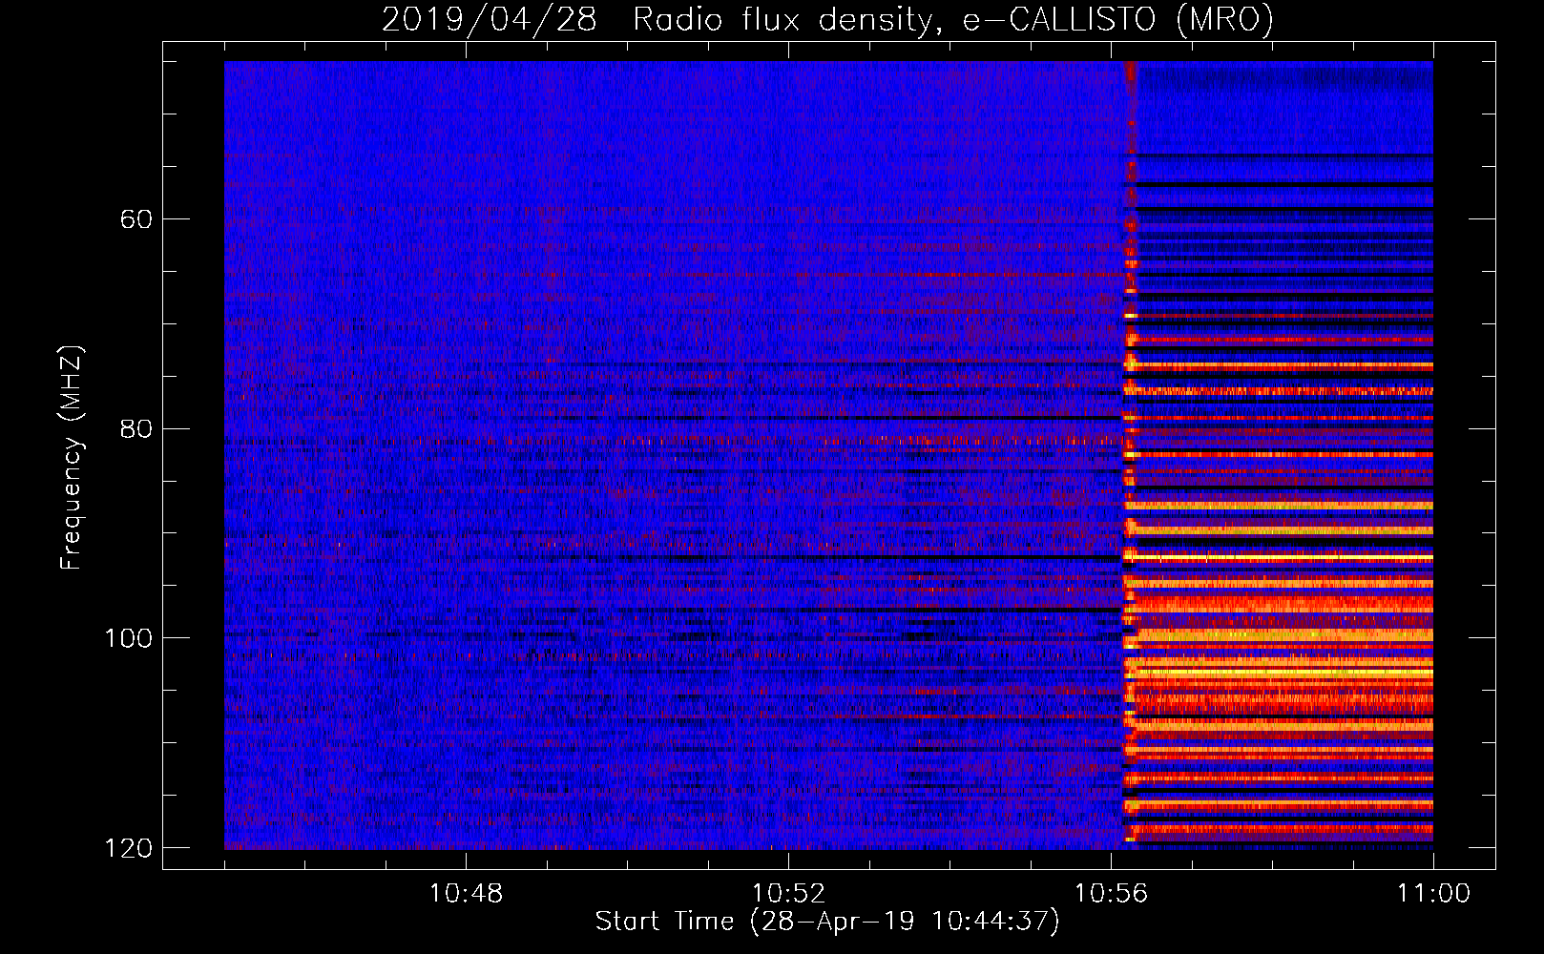The height and width of the screenshot is (954, 1544).
Task: Click the bright vertical burst onset near 10:56
Action: pos(1131,454)
